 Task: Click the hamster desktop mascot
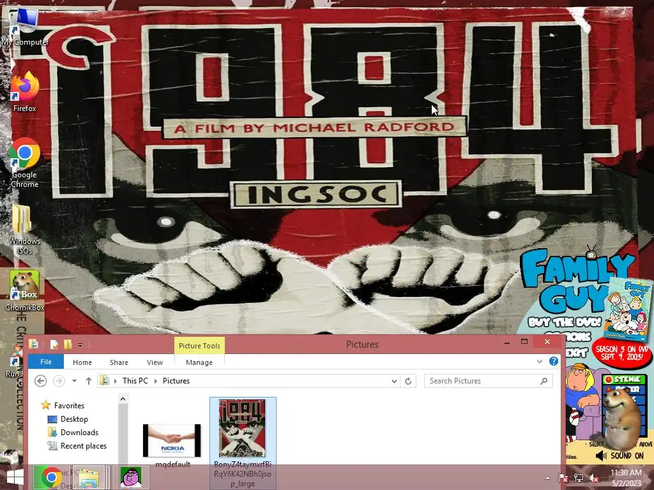(621, 419)
